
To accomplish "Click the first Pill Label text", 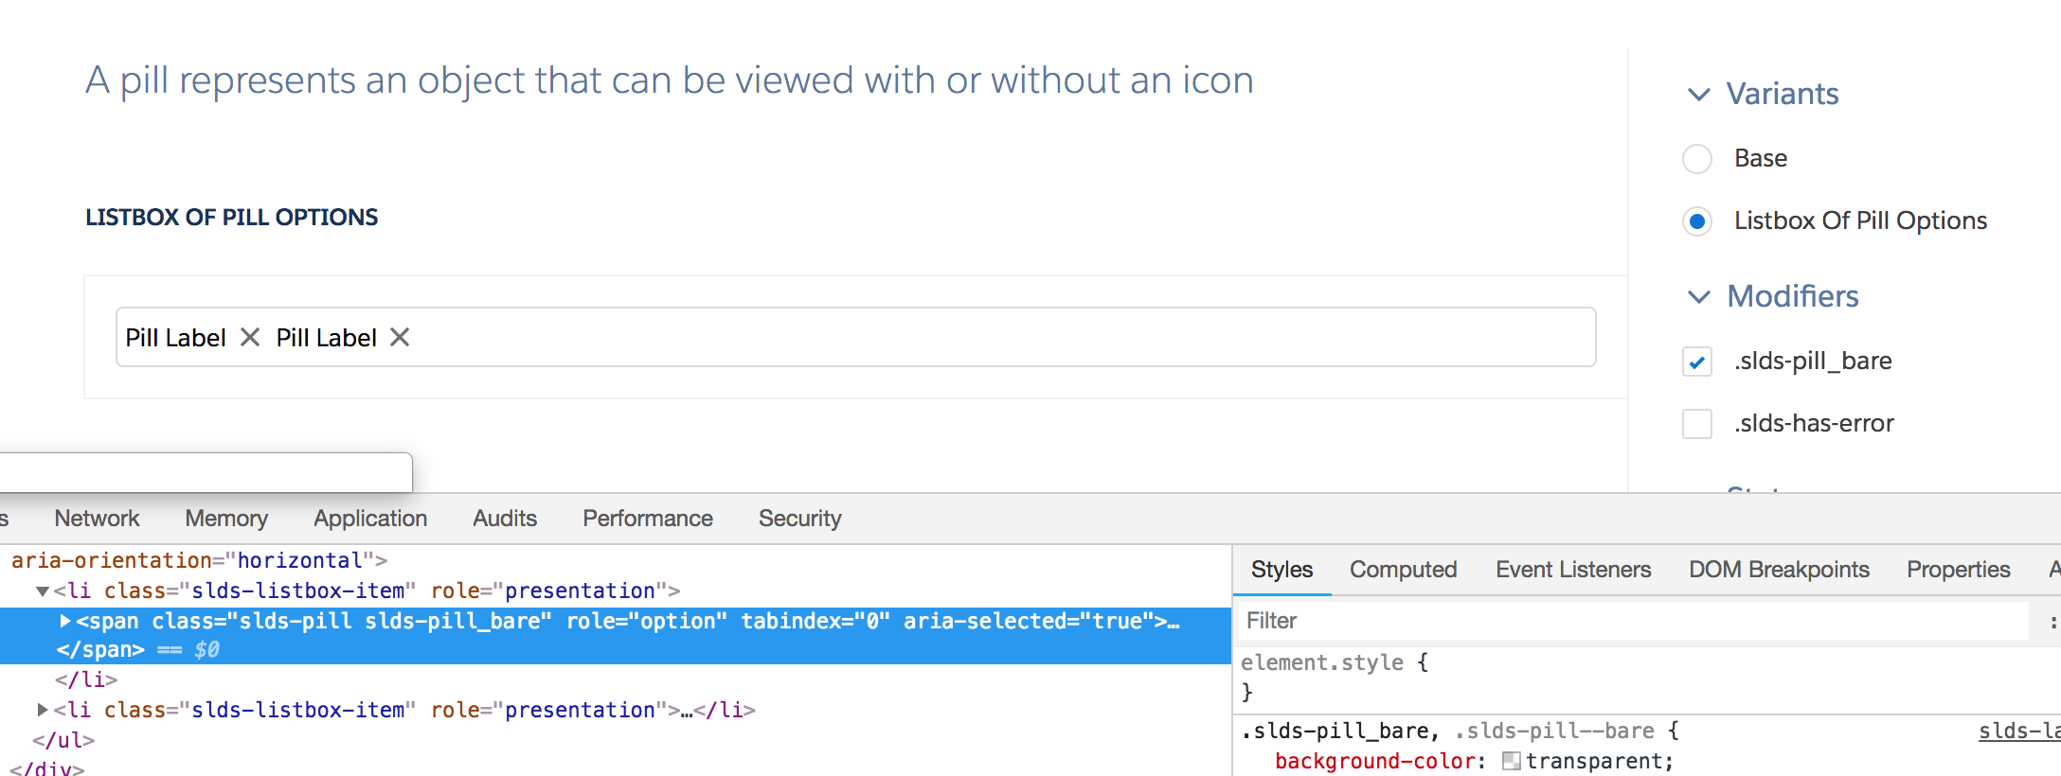I will coord(175,338).
